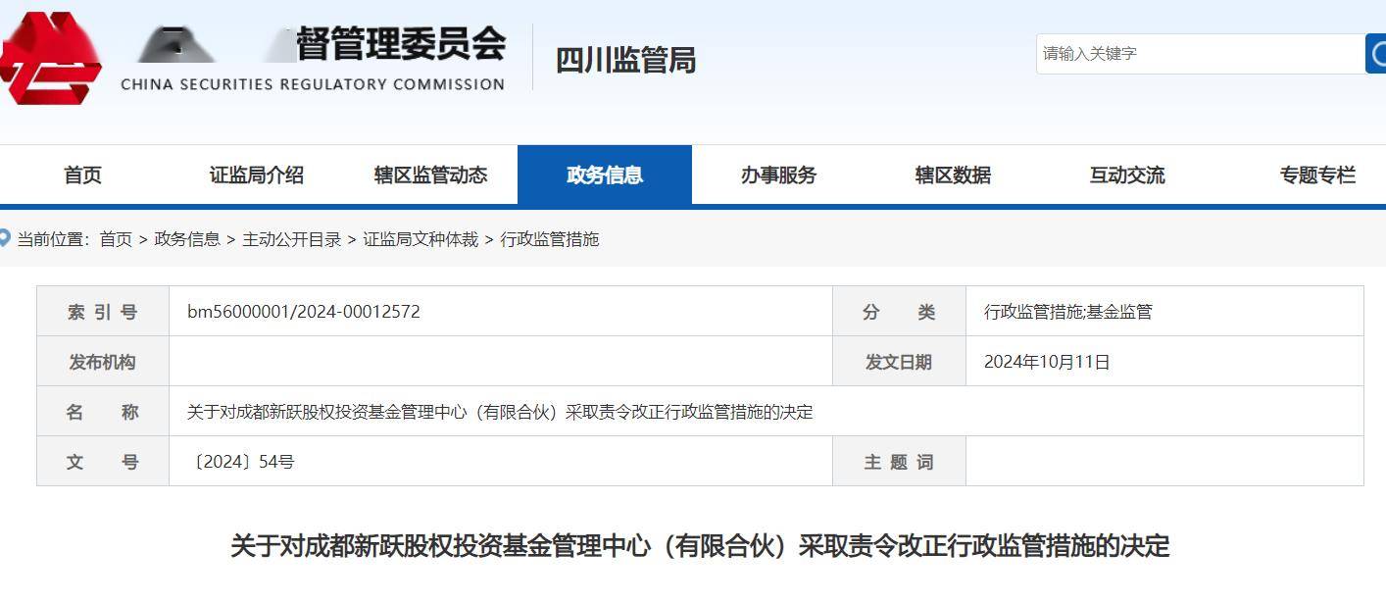
Task: Go to the 互动交流 section
Action: click(1125, 174)
